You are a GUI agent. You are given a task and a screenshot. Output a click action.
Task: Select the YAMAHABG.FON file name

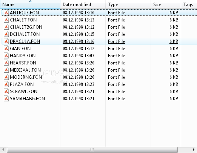click(x=27, y=99)
